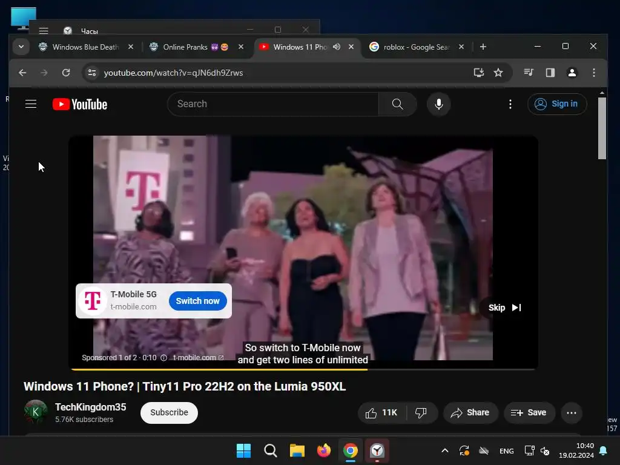Image resolution: width=620 pixels, height=465 pixels.
Task: Install app icon in address bar
Action: [479, 73]
